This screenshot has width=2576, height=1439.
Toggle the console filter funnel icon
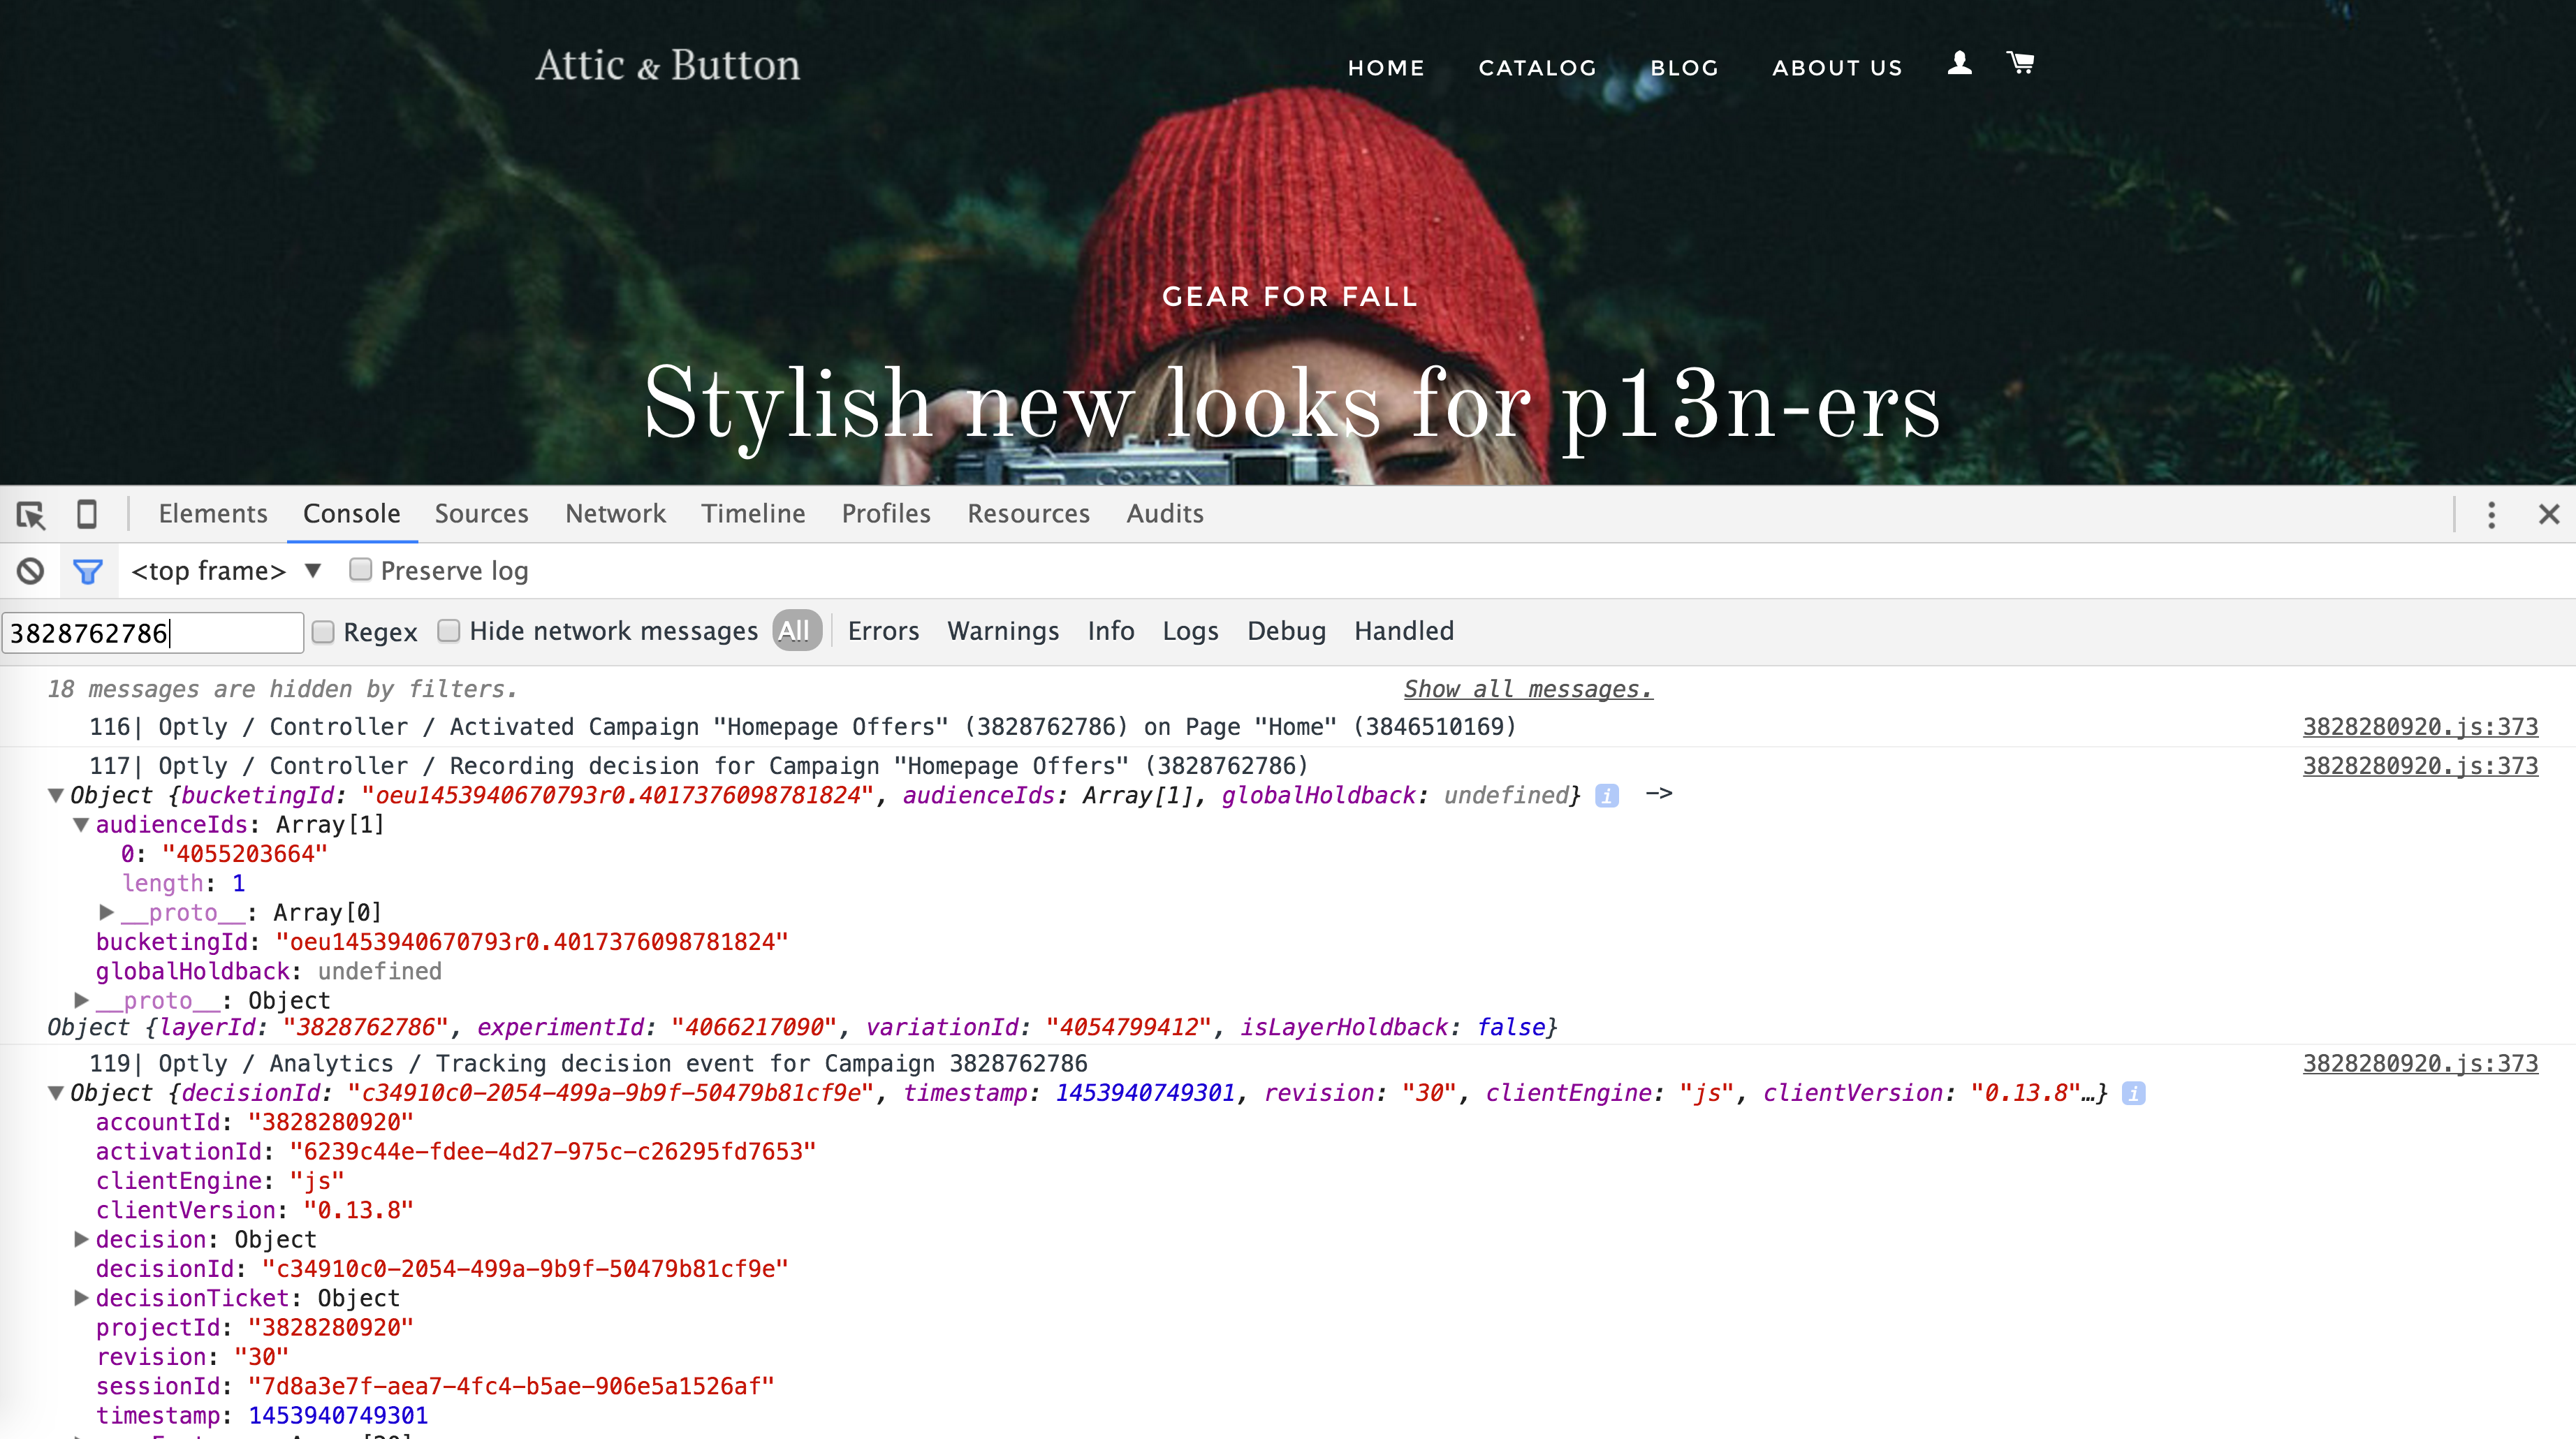click(x=88, y=571)
